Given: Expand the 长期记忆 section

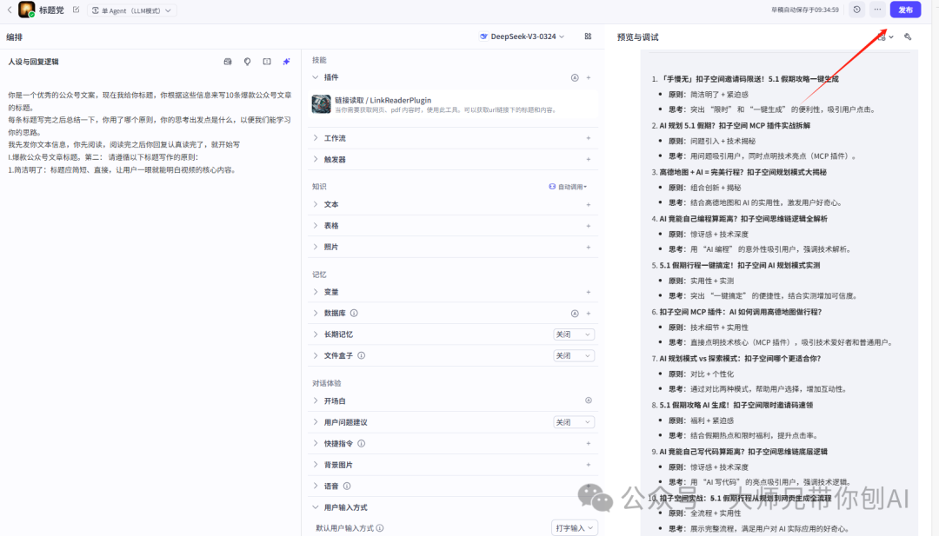Looking at the screenshot, I should (315, 334).
